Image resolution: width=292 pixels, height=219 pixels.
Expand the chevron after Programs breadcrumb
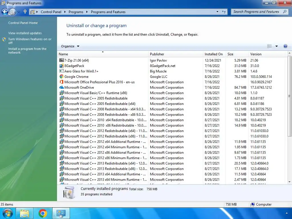click(x=87, y=12)
